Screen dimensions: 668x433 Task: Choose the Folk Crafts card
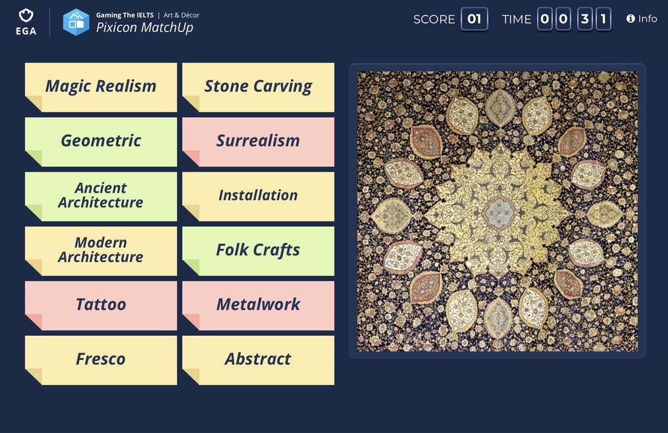click(x=258, y=251)
